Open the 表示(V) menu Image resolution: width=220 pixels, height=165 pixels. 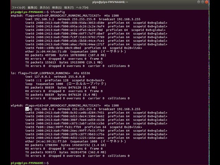pyautogui.click(x=44, y=7)
